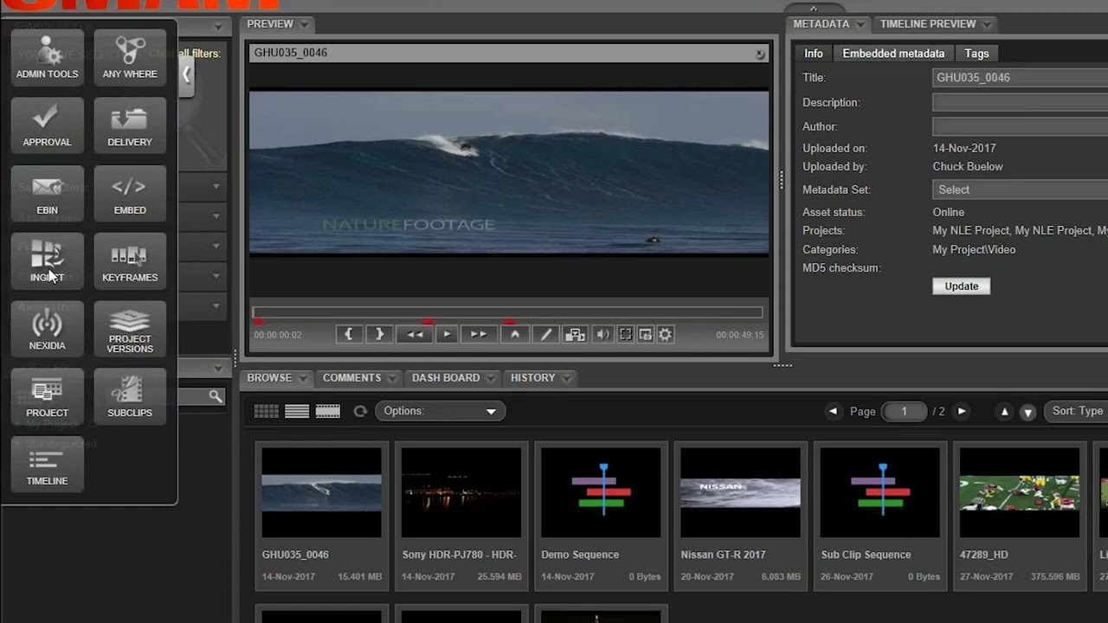Select the Nissan GT-R 2017 thumbnail
This screenshot has width=1108, height=623.
(740, 492)
